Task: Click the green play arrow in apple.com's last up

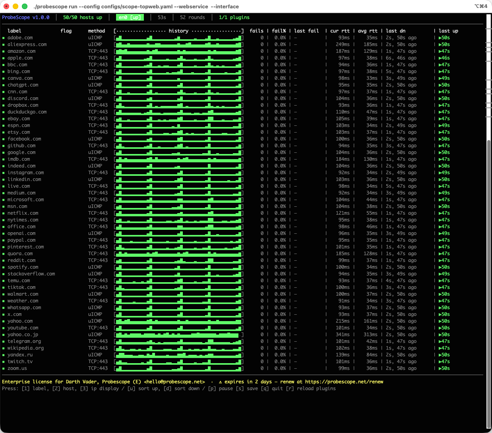Action: tap(440, 58)
